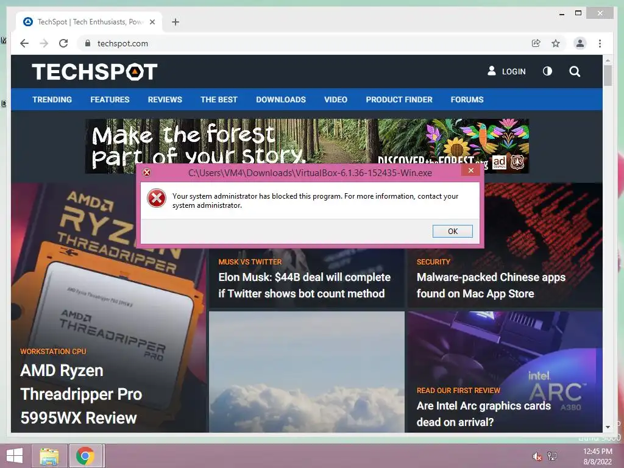Open Chrome three-dot menu
624x468 pixels.
point(600,43)
